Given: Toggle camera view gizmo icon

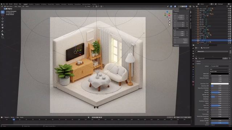Looking at the screenshot, I should (x=170, y=25).
